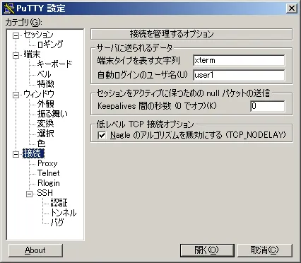Collapse the 端末 tree node
Screen dimensions: 301x263
[16, 55]
